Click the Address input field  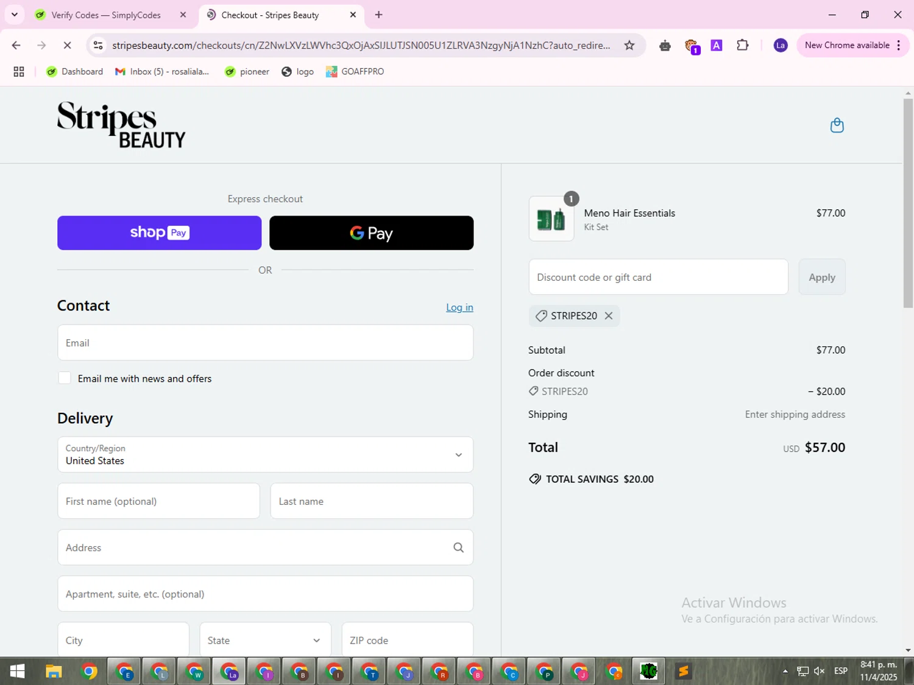265,547
